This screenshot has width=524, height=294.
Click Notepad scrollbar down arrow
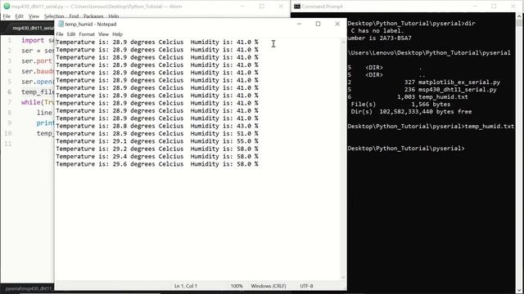tap(343, 278)
